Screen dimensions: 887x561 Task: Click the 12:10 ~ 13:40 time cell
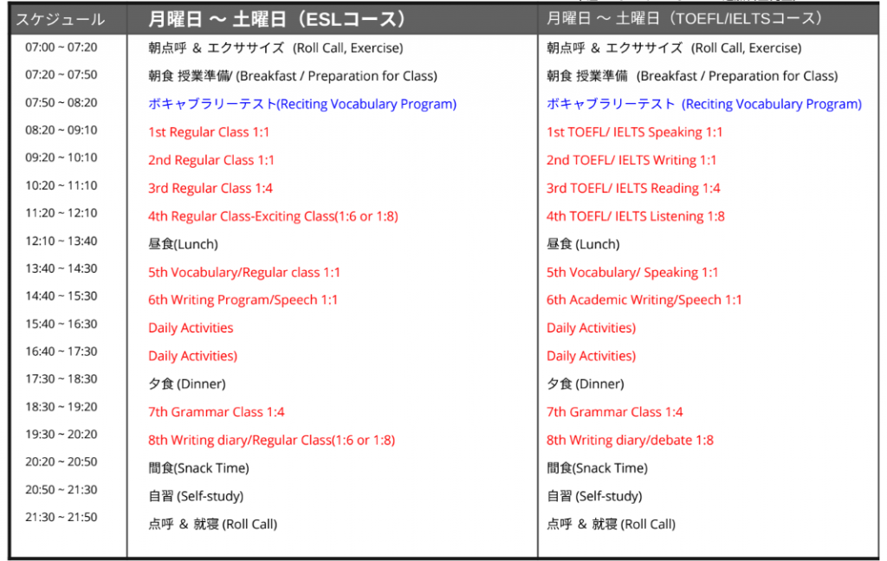tap(62, 242)
